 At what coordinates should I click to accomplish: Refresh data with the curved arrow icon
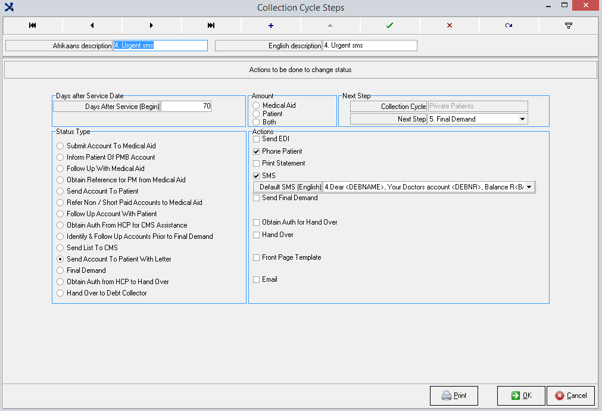click(x=509, y=26)
